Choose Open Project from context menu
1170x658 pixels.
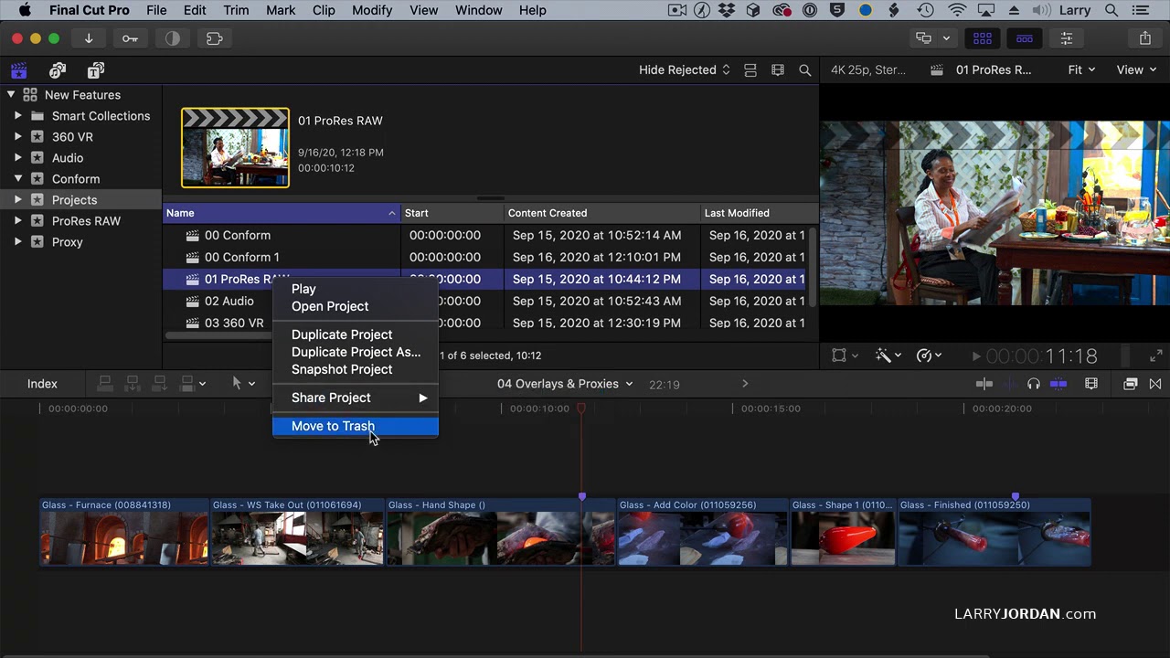(x=356, y=306)
